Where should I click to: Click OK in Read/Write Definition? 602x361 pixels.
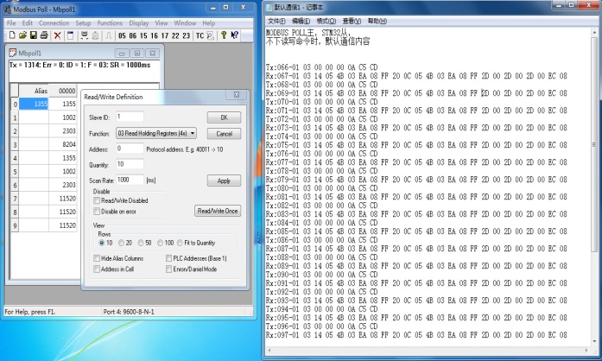pos(224,117)
